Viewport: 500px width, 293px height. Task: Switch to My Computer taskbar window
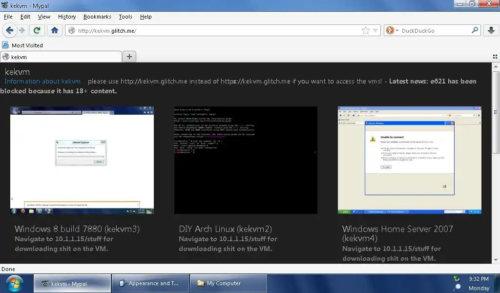(x=229, y=283)
